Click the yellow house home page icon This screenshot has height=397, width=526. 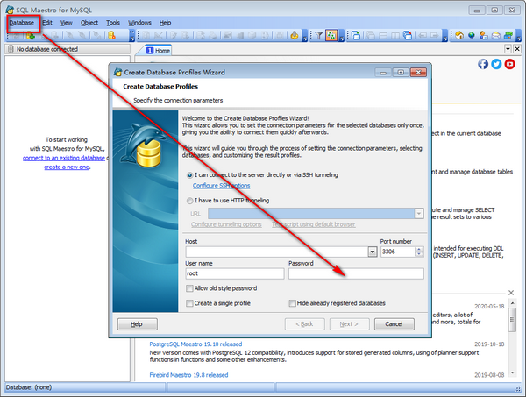click(459, 35)
